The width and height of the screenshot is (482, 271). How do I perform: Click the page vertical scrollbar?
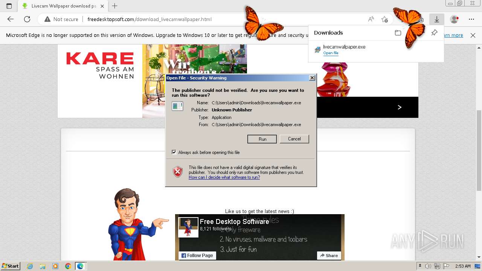[479, 151]
